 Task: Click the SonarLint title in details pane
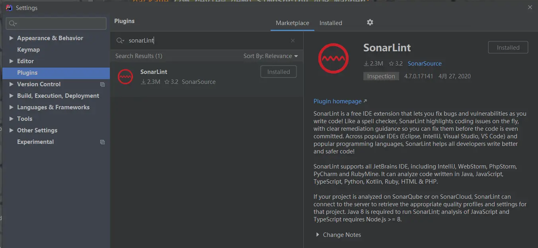pyautogui.click(x=387, y=48)
